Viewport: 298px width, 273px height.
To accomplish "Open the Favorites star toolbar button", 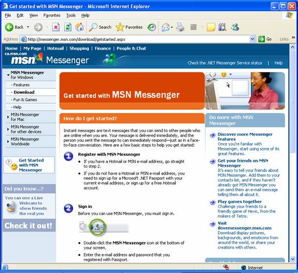I will click(x=129, y=27).
